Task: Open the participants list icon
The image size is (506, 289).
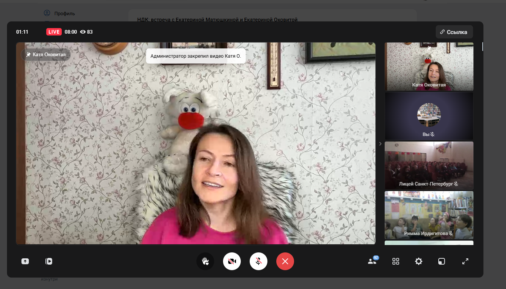Action: point(372,261)
